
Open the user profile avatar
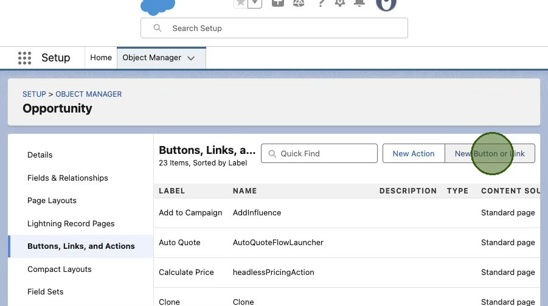(386, 4)
